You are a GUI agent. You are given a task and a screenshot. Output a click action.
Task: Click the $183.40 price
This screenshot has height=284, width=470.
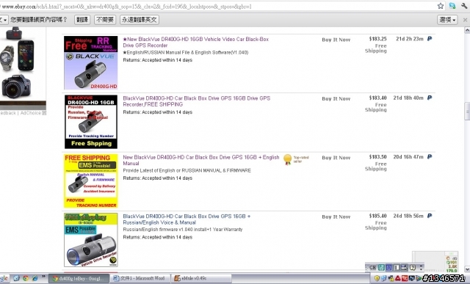click(377, 98)
